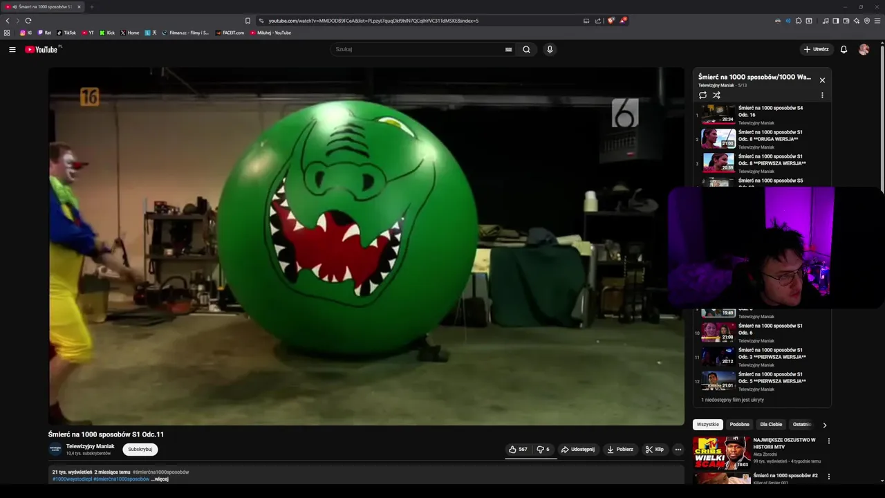Viewport: 885px width, 498px height.
Task: Dislike the video (6 thumbs down)
Action: (543, 449)
